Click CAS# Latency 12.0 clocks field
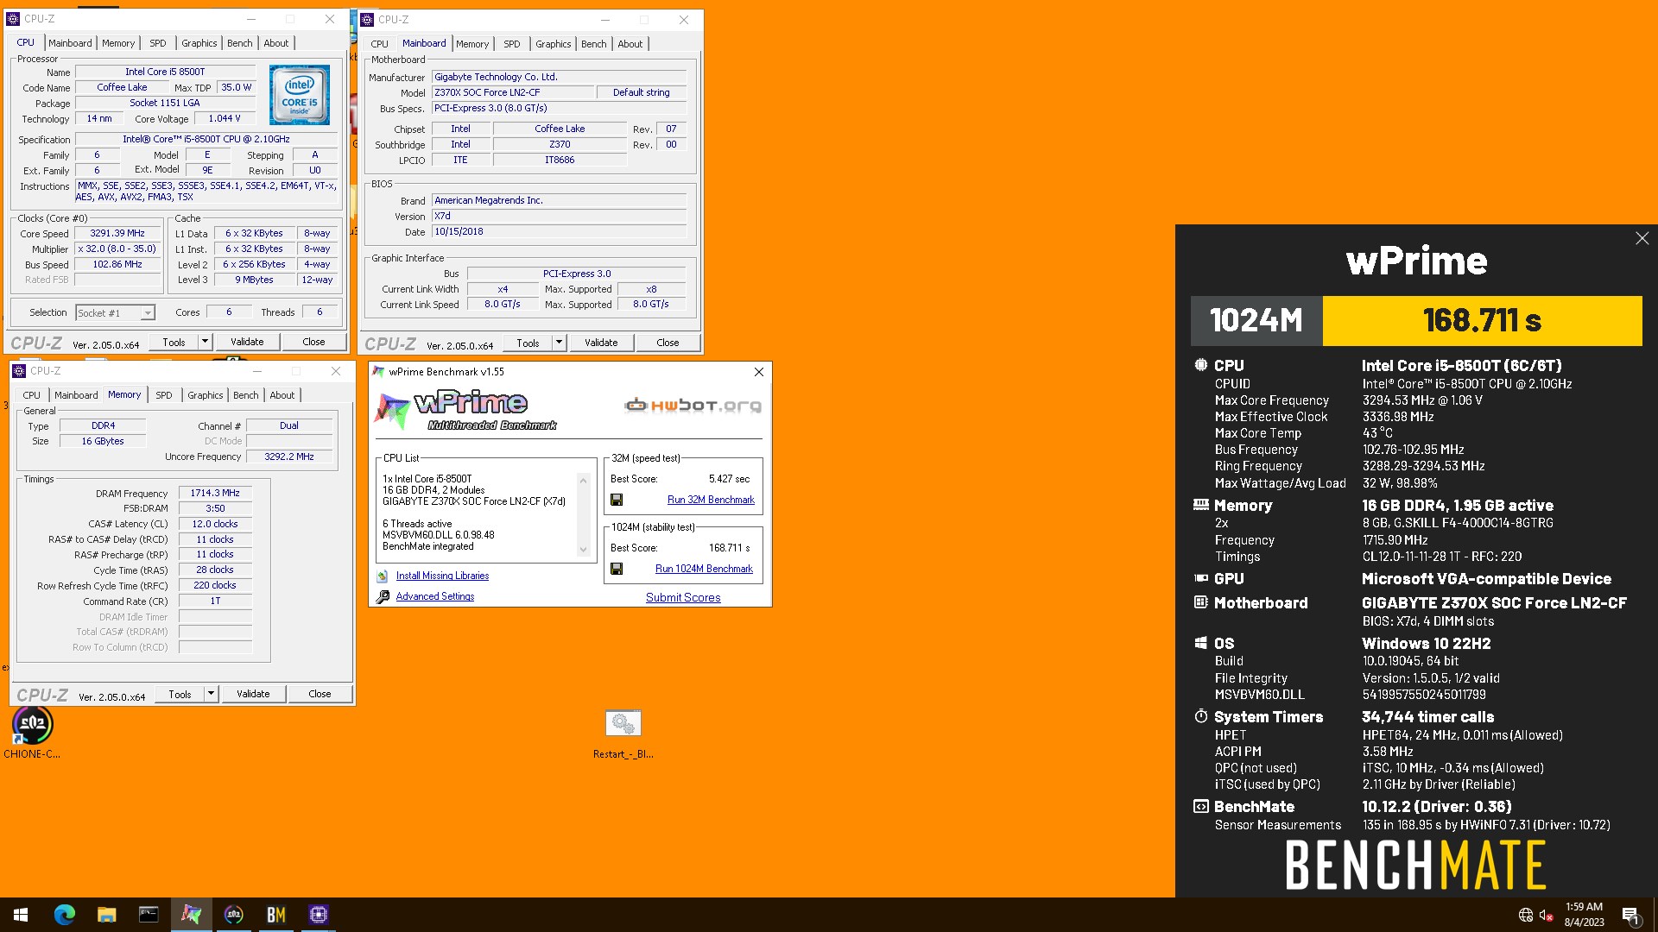The image size is (1658, 932). coord(215,524)
